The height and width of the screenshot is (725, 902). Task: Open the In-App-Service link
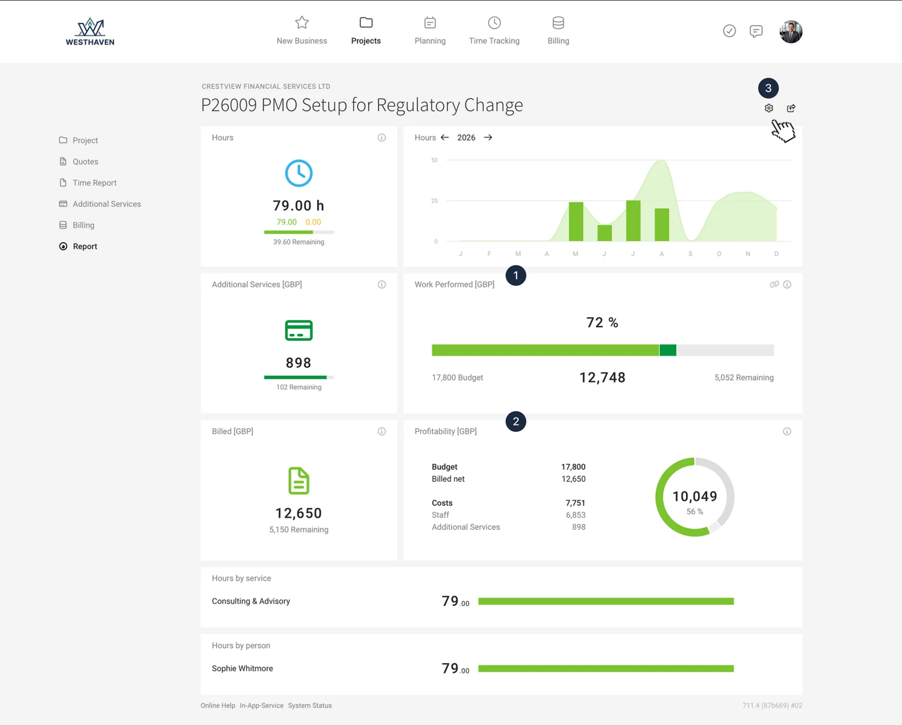tap(261, 705)
